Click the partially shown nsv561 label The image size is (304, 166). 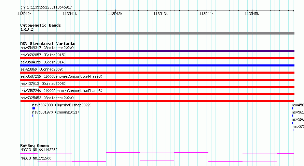[x=298, y=112]
